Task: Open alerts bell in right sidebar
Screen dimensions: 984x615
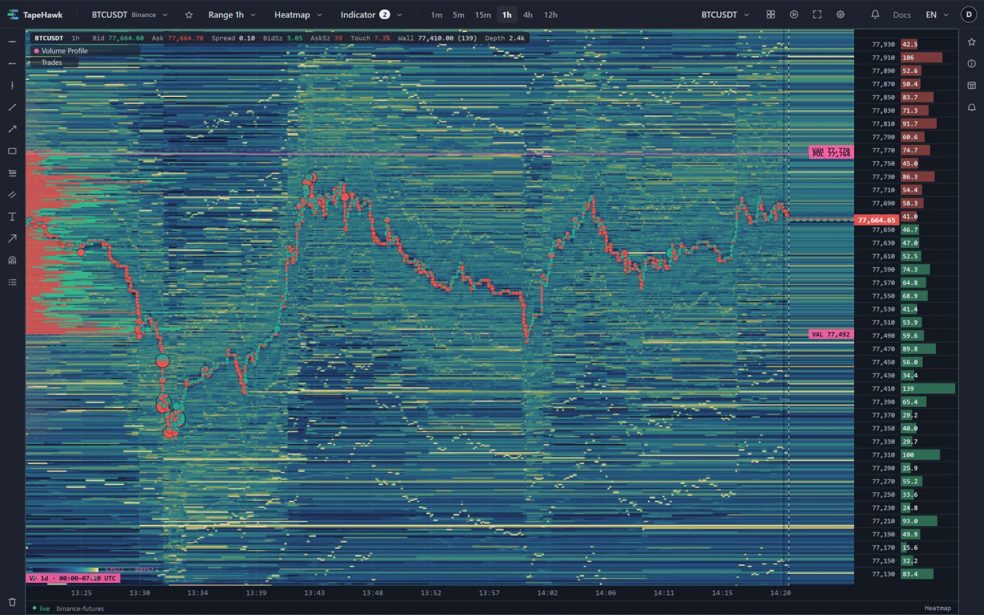Action: point(971,108)
